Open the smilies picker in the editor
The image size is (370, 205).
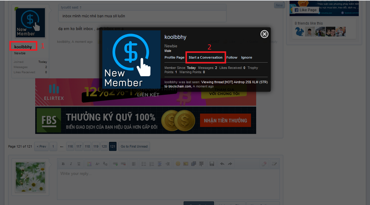pos(178,164)
